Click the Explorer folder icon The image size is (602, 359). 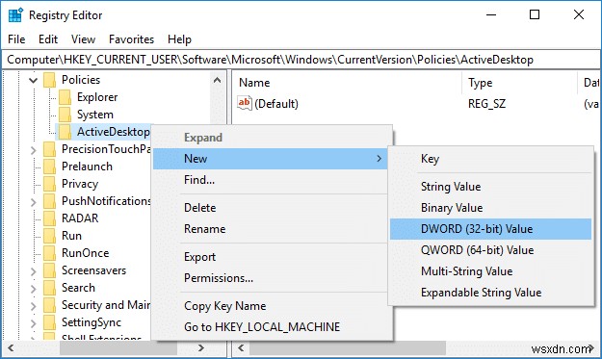[x=65, y=97]
